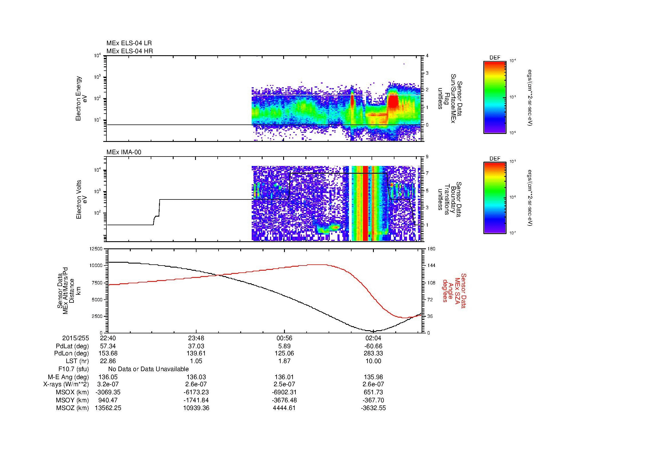Click the 180 degree SZA axis tick
This screenshot has width=669, height=473.
431,249
